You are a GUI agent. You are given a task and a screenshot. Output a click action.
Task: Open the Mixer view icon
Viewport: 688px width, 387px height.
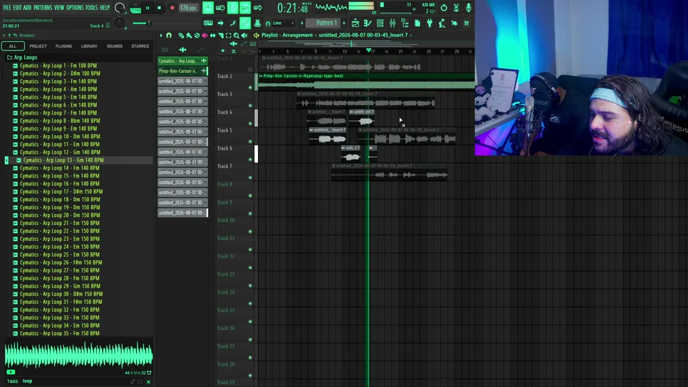[392, 23]
